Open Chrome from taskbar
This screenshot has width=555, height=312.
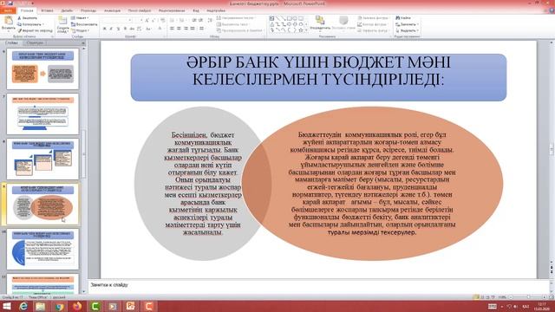[x=59, y=306]
